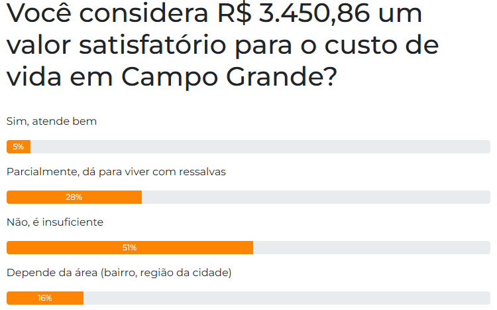Click the gray unfilled part of the 16% bar
This screenshot has height=310, width=497.
click(285, 298)
